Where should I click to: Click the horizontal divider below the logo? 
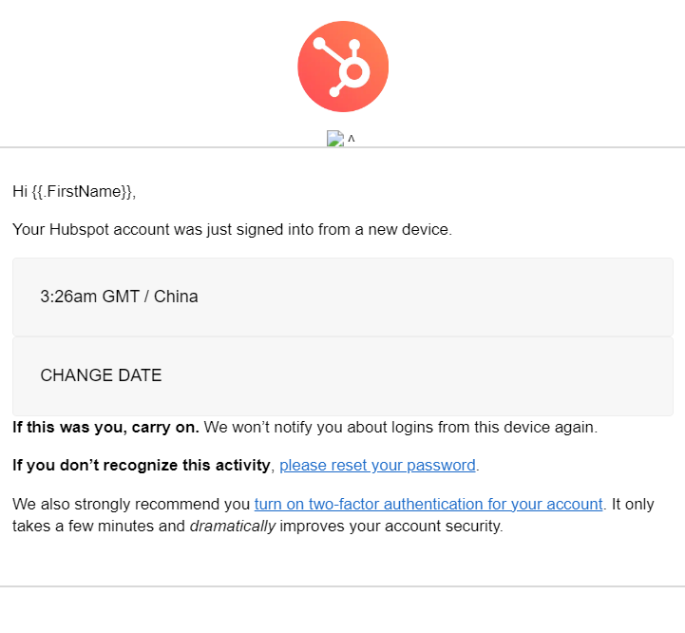[x=342, y=147]
